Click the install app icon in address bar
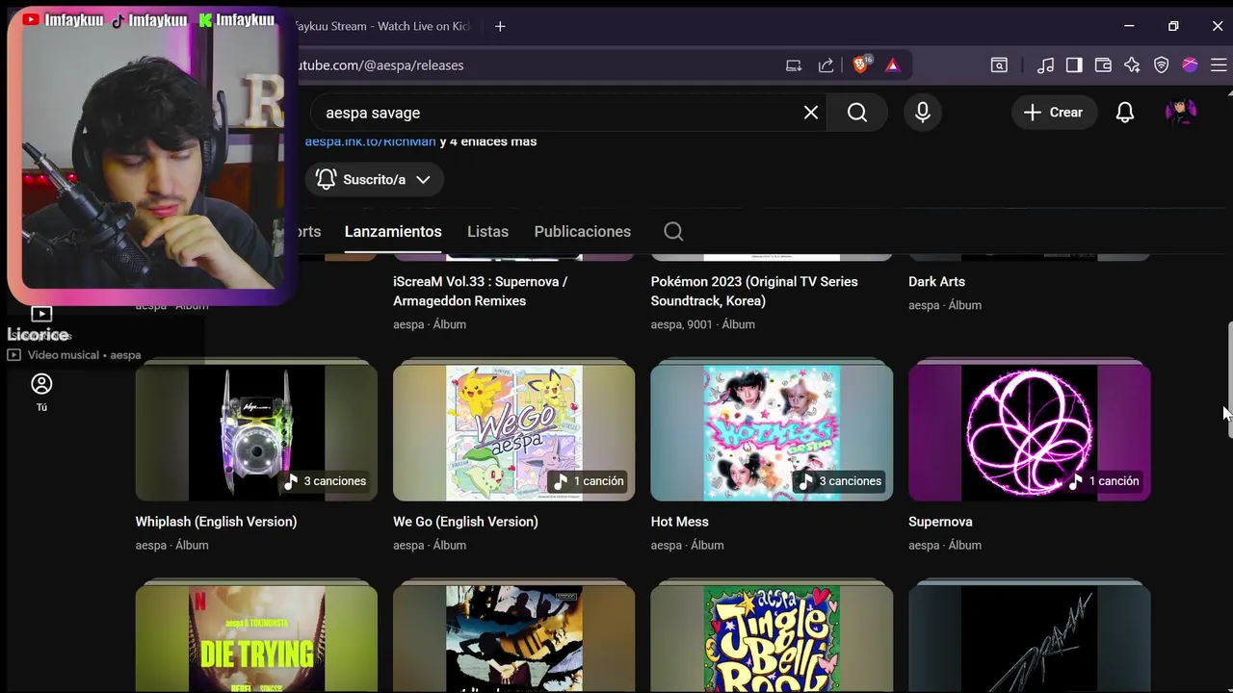 point(794,65)
